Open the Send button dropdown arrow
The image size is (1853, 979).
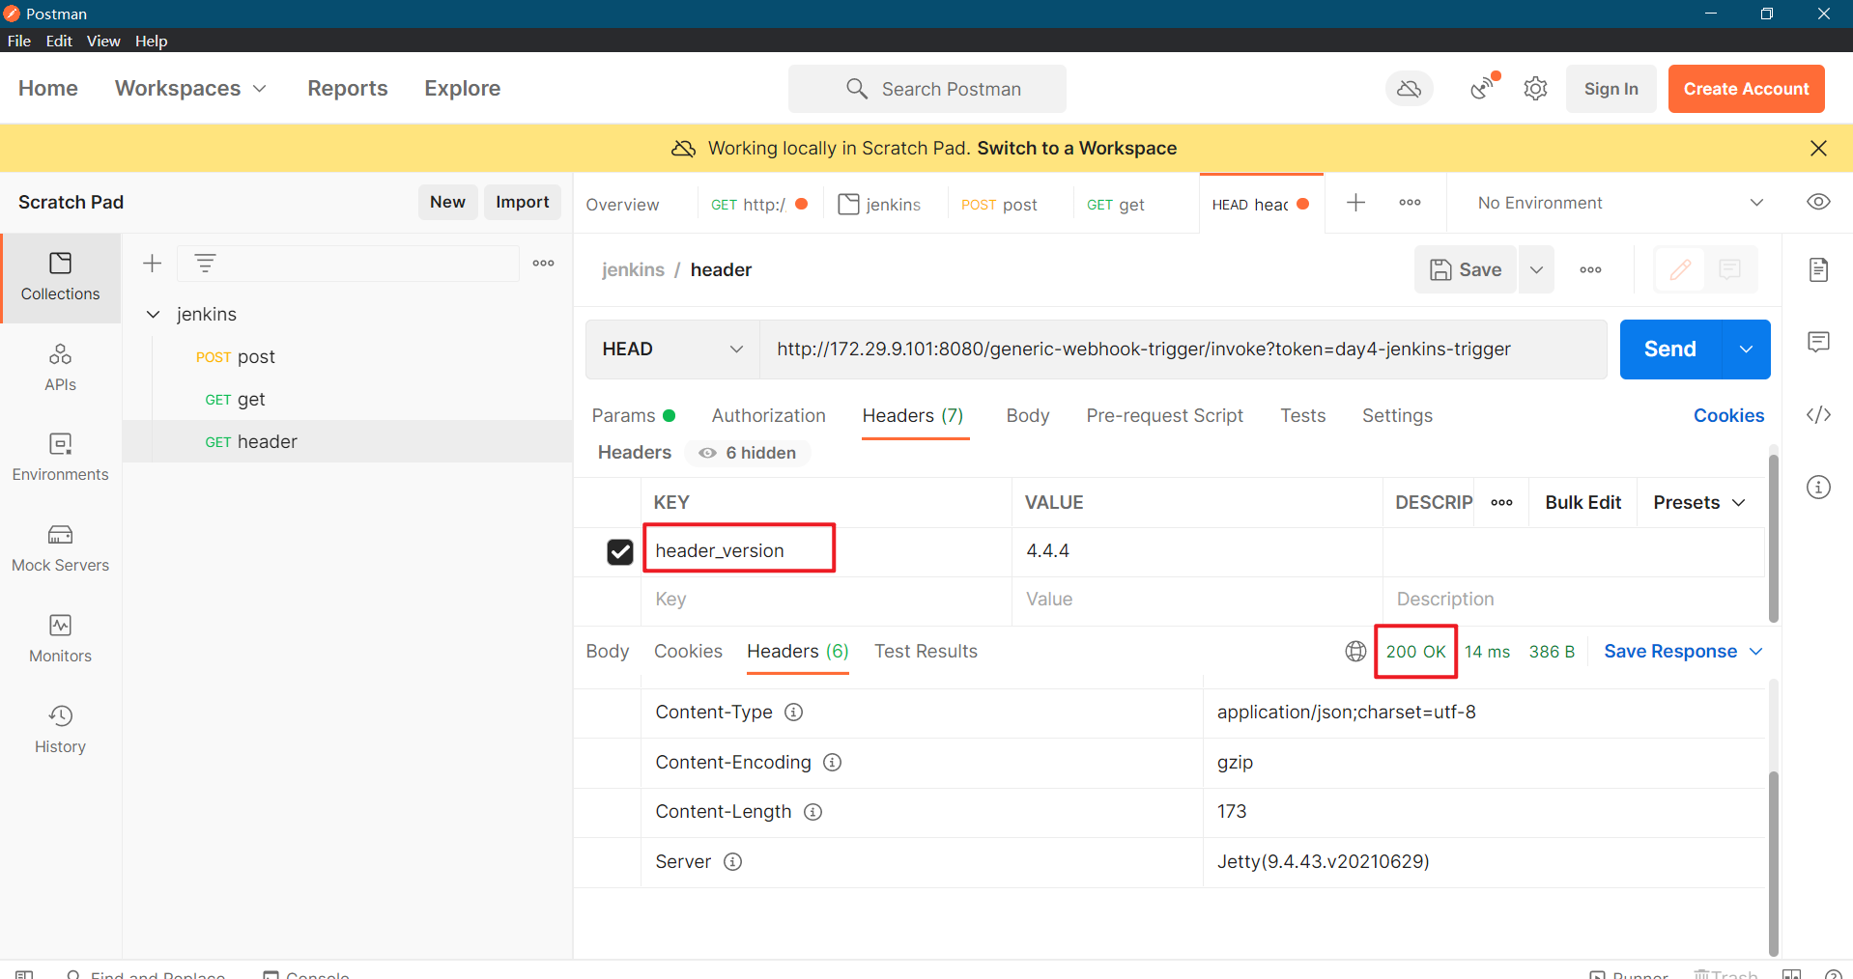tap(1746, 350)
